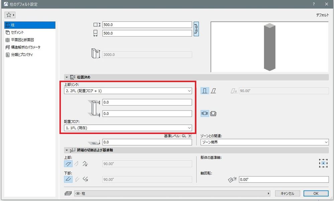Click the layer icon at bottom left
The height and width of the screenshot is (201, 334).
pyautogui.click(x=68, y=194)
